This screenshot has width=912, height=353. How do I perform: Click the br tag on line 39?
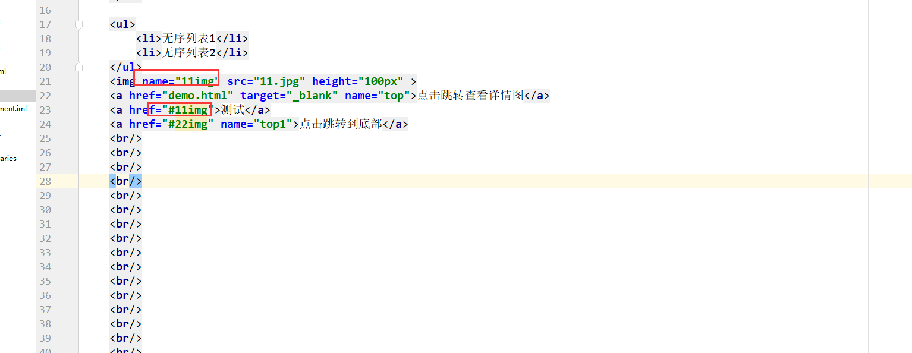pos(125,338)
